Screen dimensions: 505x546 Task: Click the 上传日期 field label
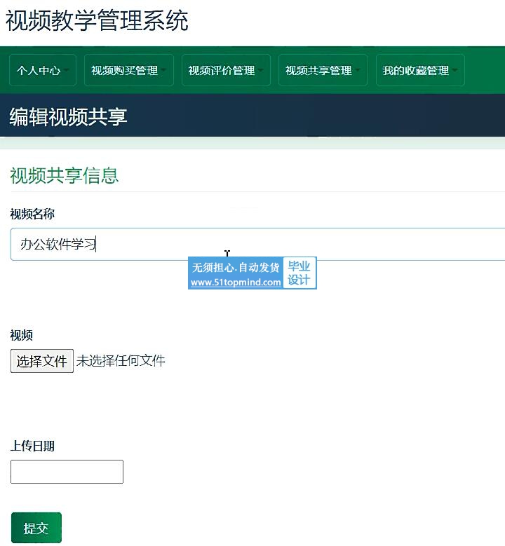click(x=32, y=446)
